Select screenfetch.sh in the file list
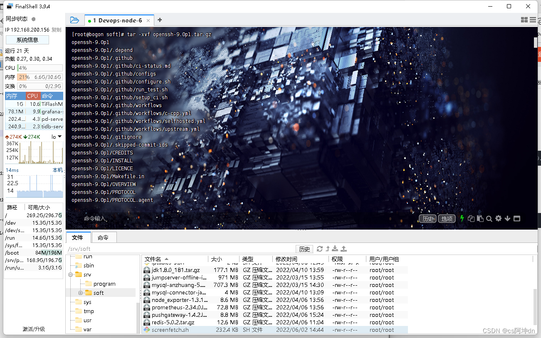541x338 pixels. [x=170, y=329]
